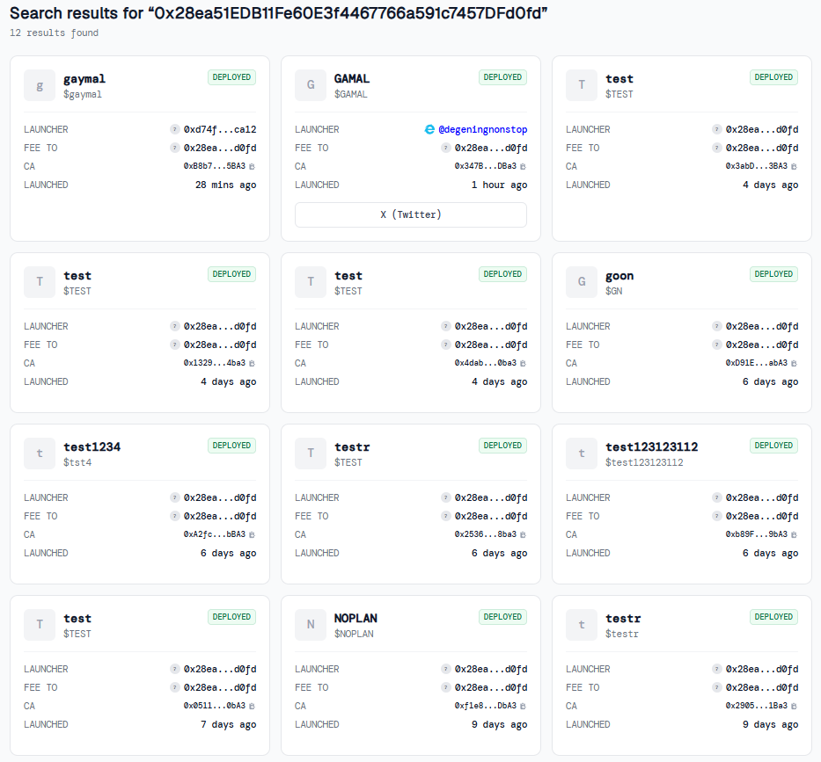Click the '28 mins ago' launch time
The height and width of the screenshot is (762, 821).
click(x=225, y=185)
